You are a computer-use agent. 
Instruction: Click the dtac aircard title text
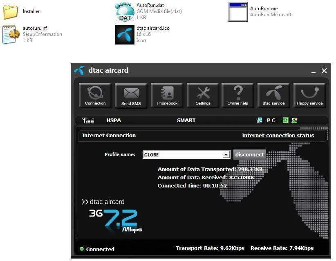tap(108, 70)
